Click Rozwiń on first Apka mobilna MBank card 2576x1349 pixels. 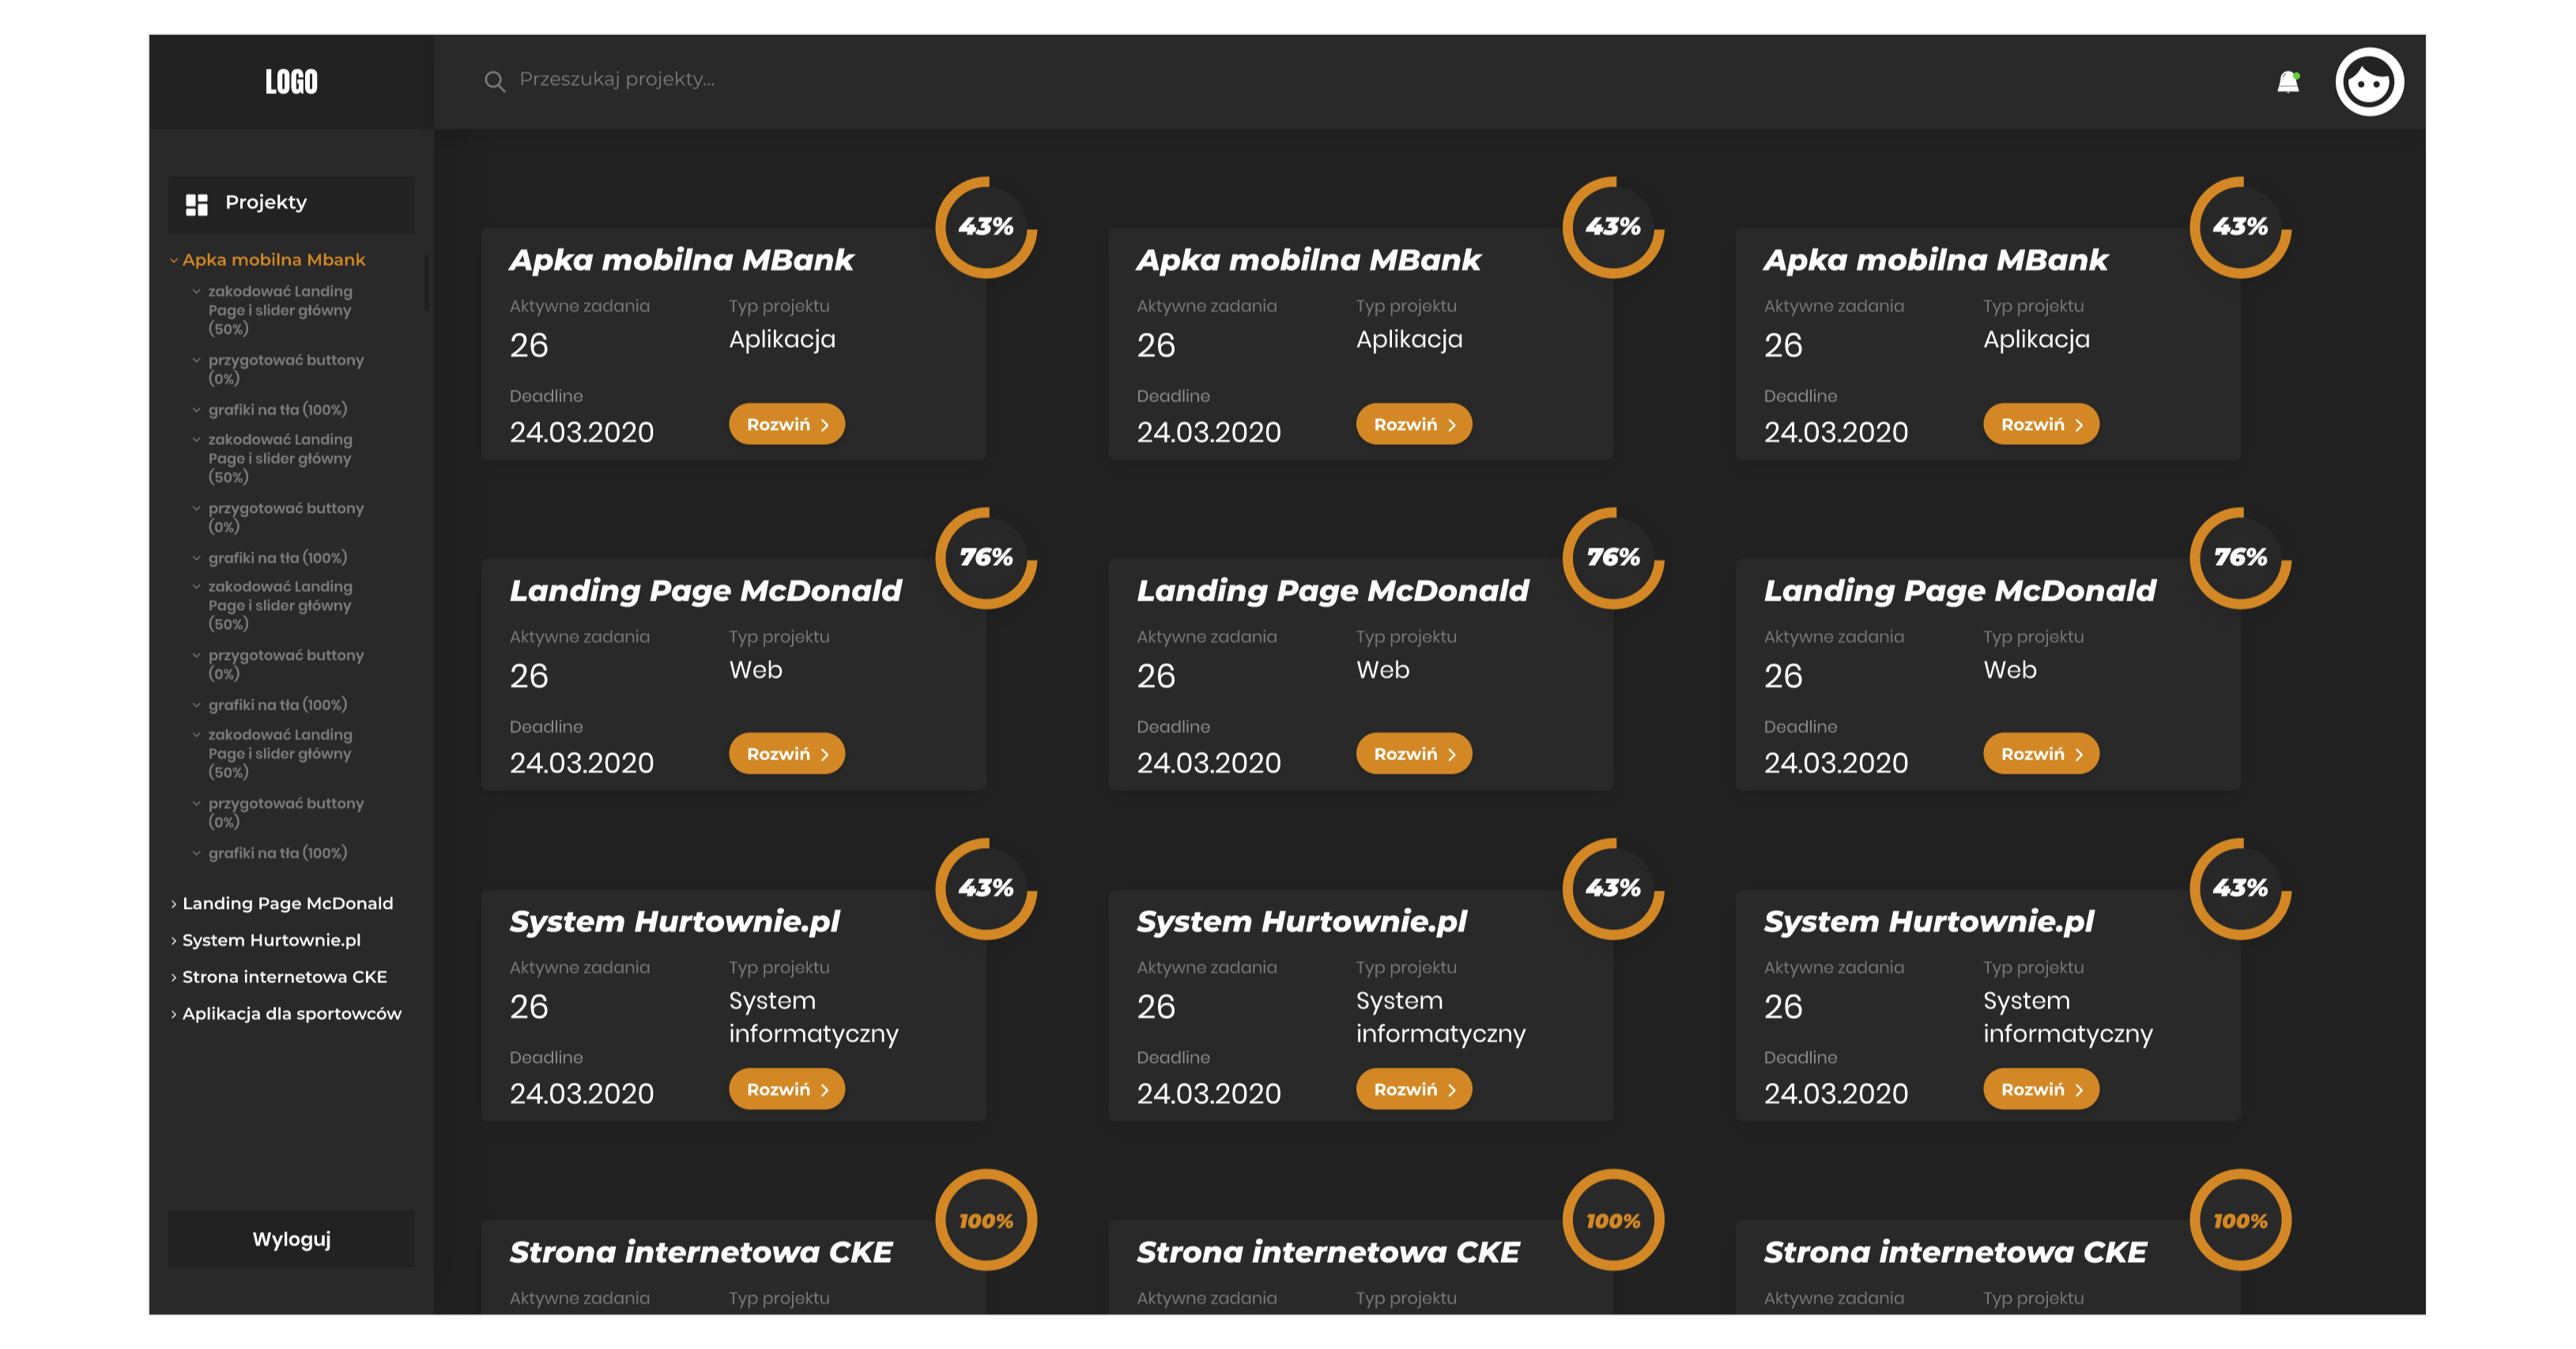click(x=786, y=424)
